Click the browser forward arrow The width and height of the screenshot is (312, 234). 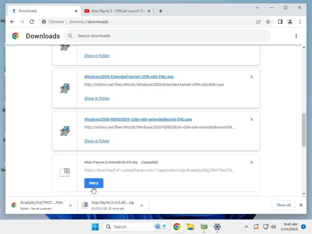(x=22, y=22)
